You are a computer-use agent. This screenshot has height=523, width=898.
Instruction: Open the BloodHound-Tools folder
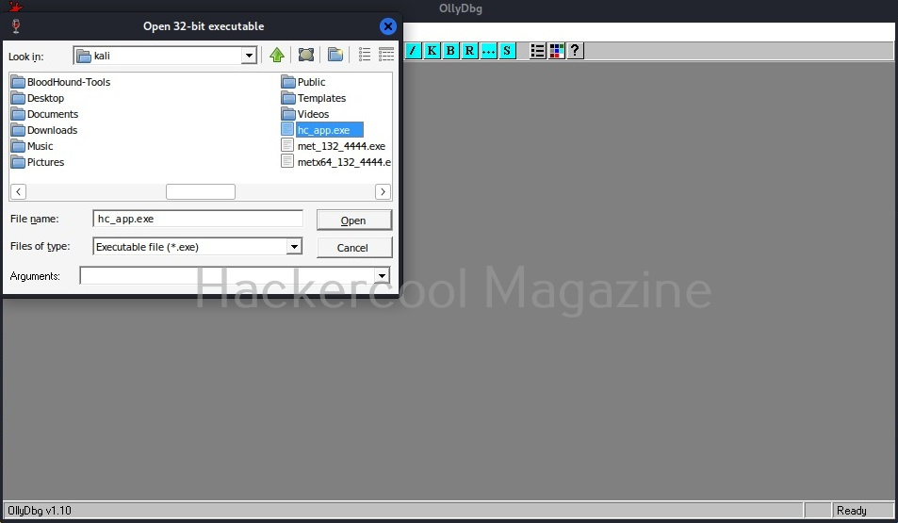(x=60, y=82)
